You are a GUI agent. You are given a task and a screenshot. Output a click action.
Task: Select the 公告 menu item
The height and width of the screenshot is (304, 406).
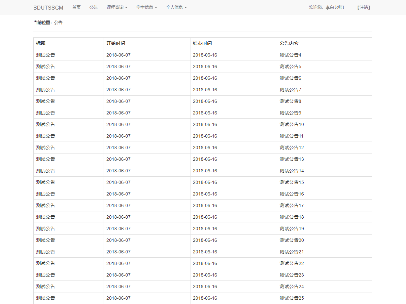pos(94,7)
